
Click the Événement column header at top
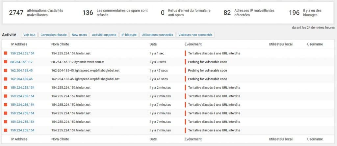(x=193, y=44)
